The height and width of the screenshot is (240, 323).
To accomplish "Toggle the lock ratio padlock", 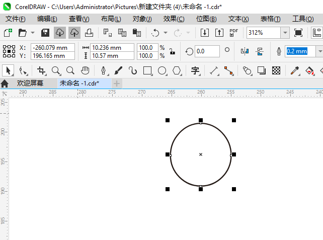I will coord(172,51).
